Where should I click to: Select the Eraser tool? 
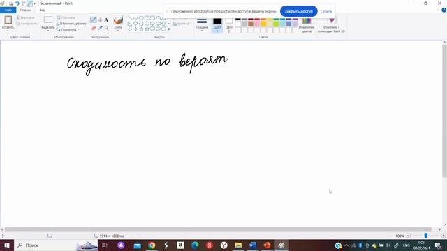click(93, 28)
